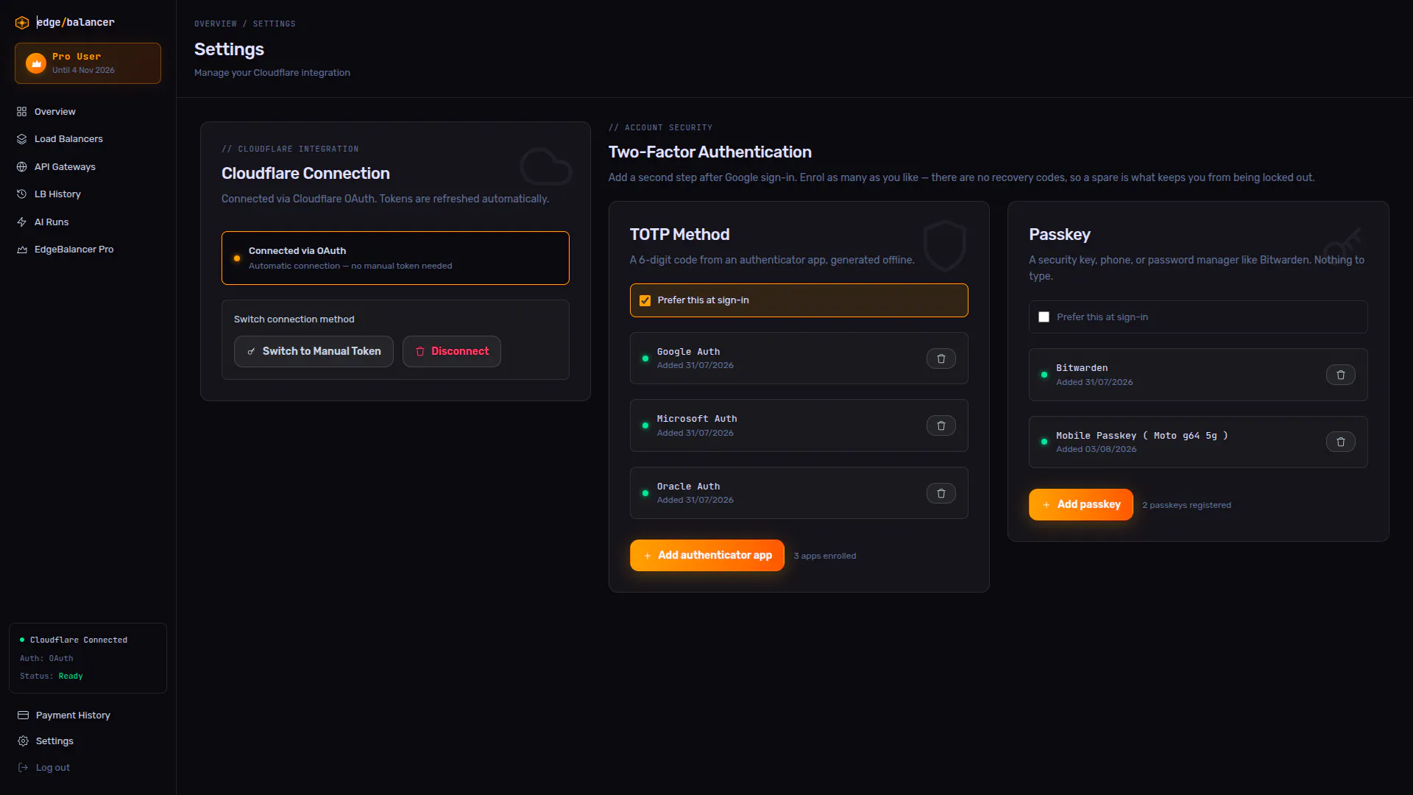Click the Pro User plan card

click(x=88, y=63)
